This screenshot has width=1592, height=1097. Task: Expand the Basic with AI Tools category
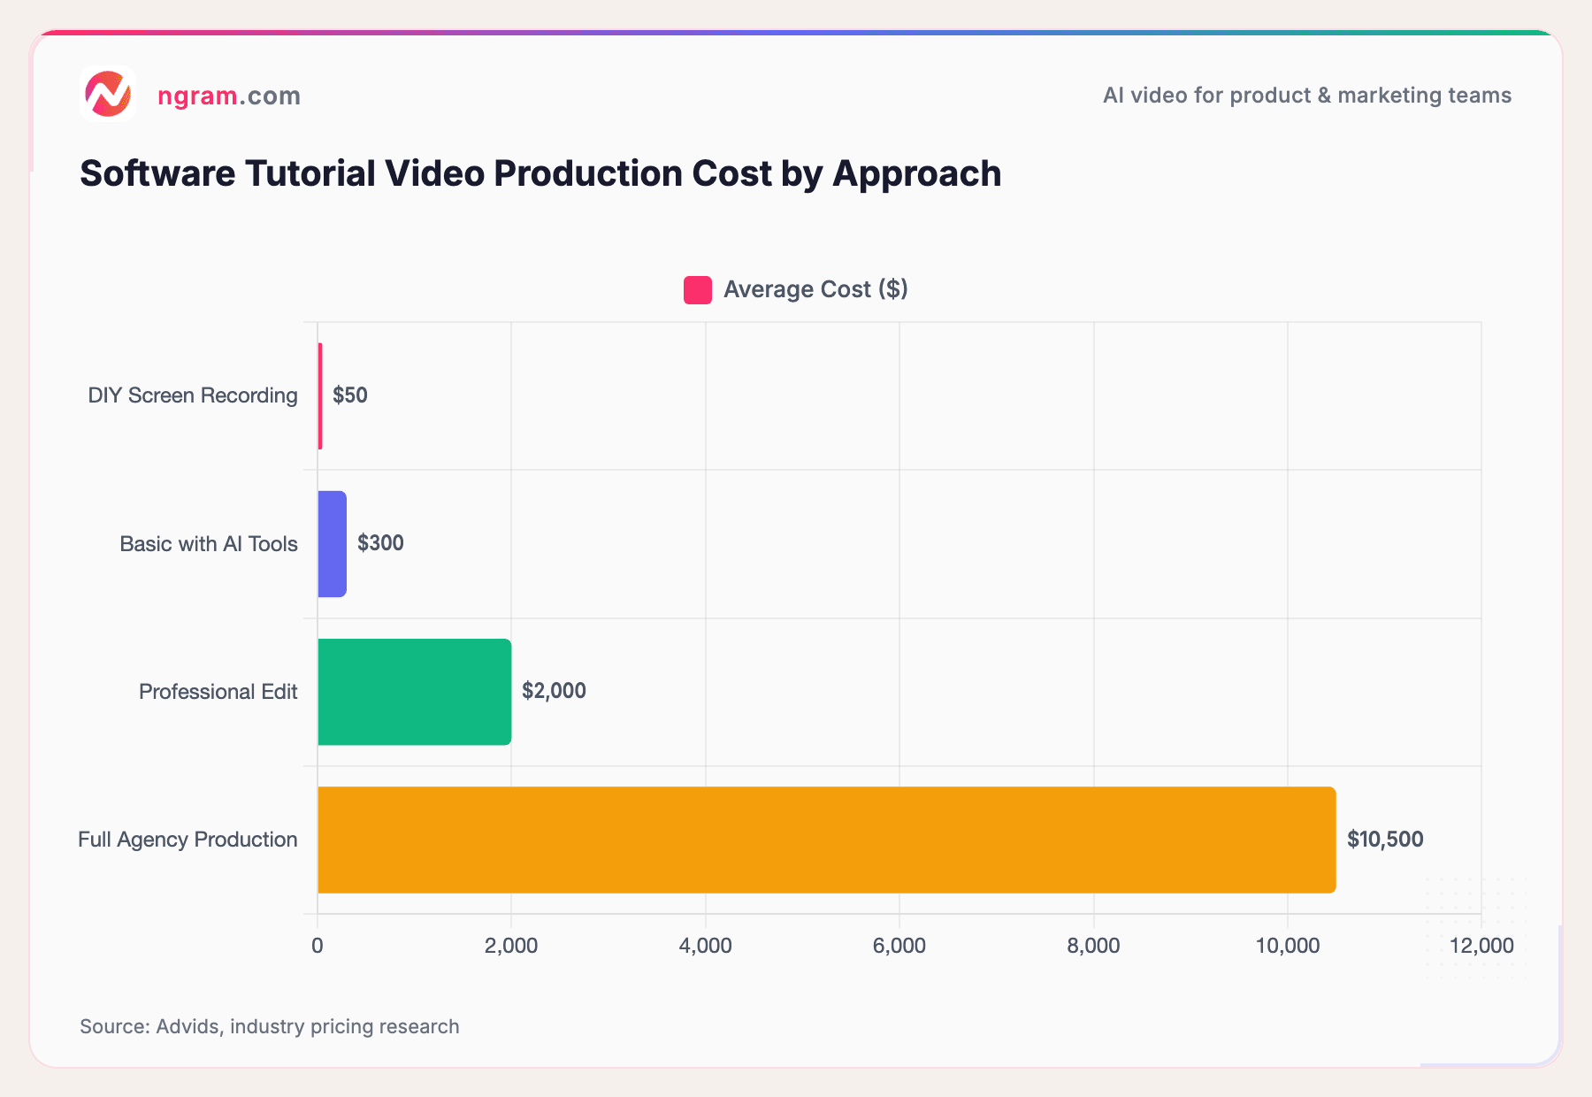click(209, 543)
